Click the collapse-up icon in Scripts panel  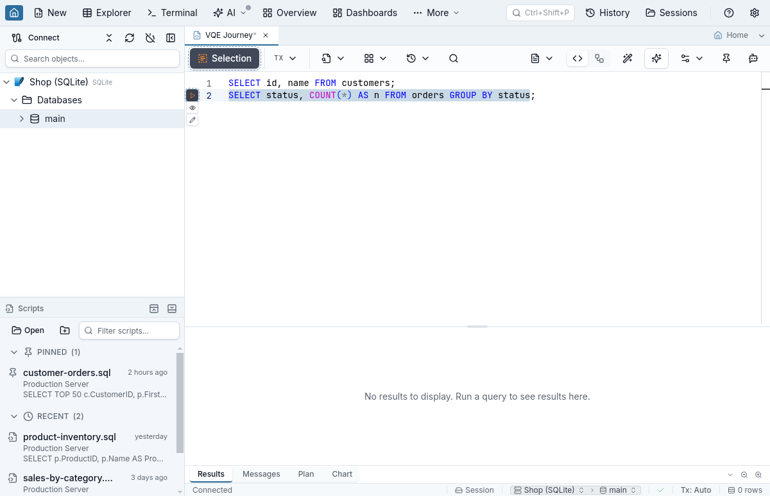coord(154,309)
